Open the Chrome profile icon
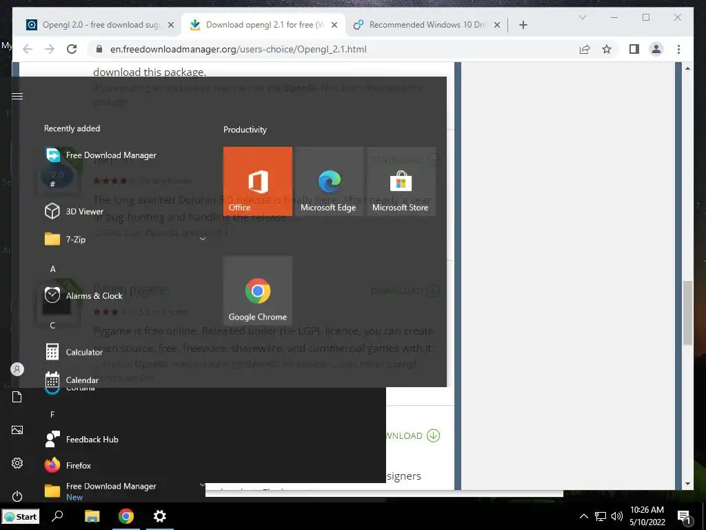This screenshot has height=530, width=706. click(656, 49)
